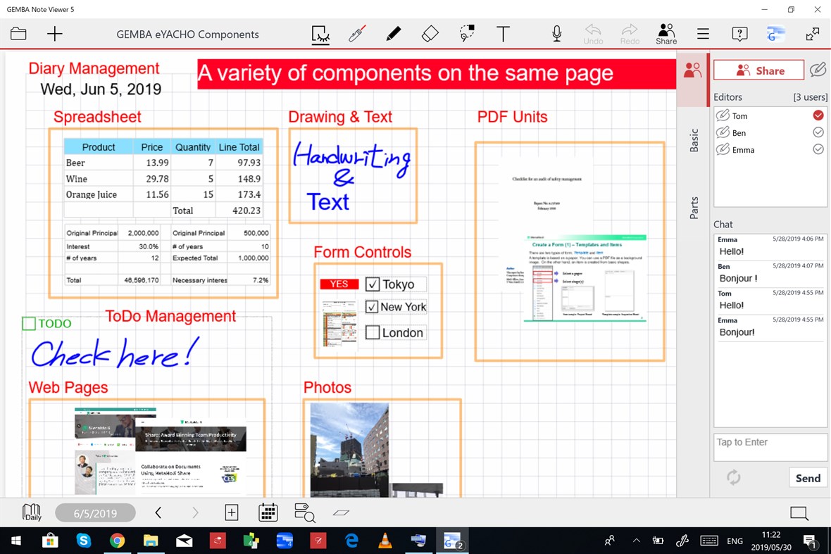Open the 6/5/2019 date selector
Viewport: 831px width, 554px height.
[x=95, y=512]
